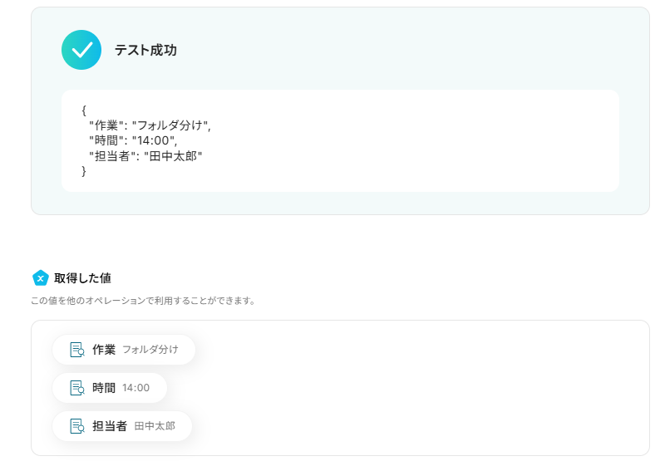Select the "担当者": "田中太郎" JSON line

145,155
